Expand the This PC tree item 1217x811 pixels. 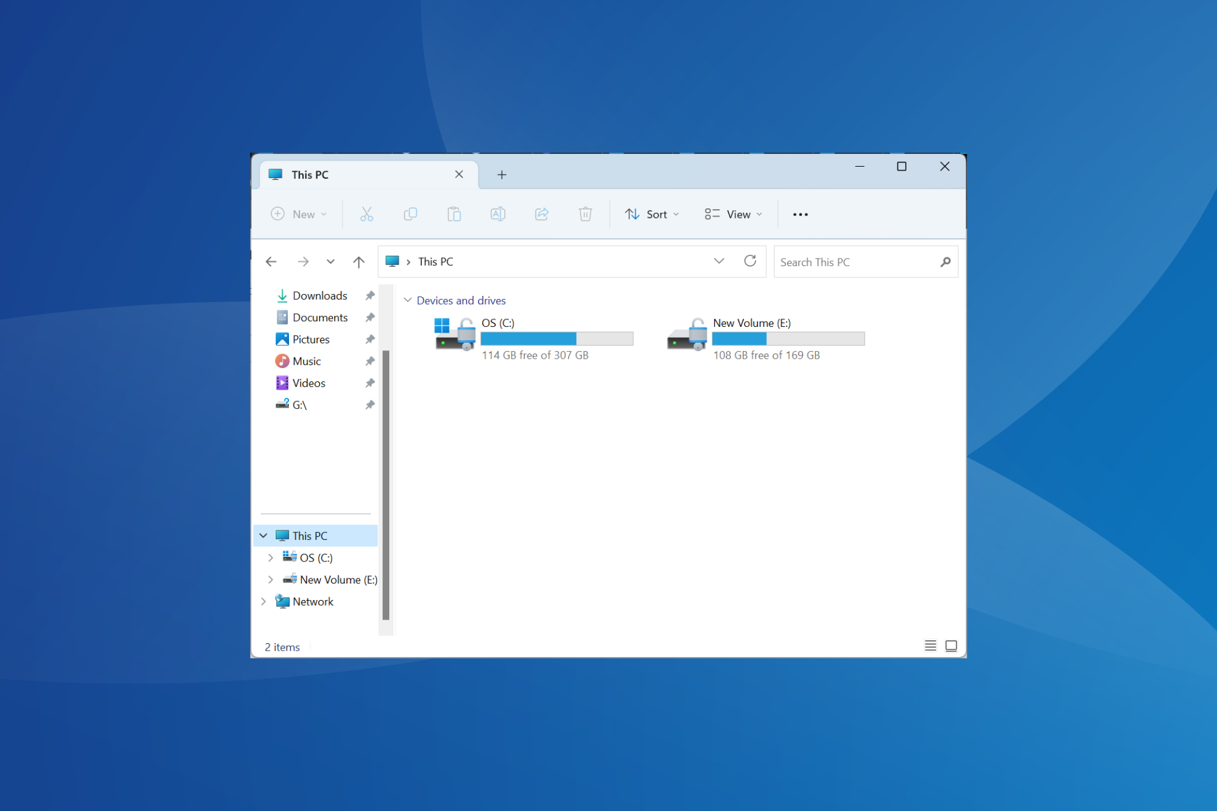(x=264, y=535)
